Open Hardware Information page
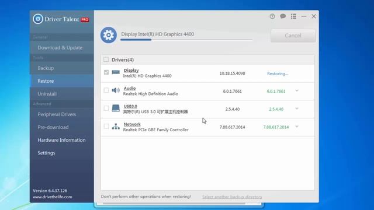 tap(62, 140)
